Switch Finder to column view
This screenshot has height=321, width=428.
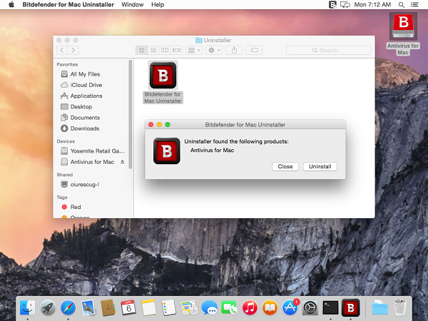(x=164, y=50)
